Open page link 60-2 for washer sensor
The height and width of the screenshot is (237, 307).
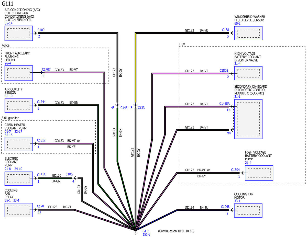[237, 24]
